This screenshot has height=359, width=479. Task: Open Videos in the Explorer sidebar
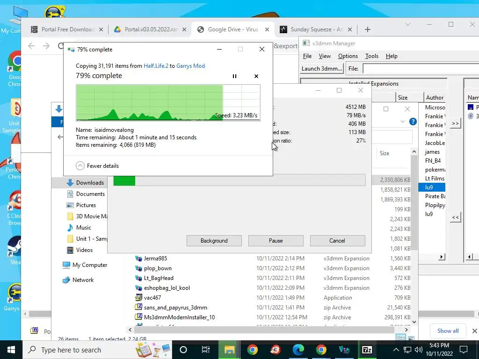(x=80, y=250)
